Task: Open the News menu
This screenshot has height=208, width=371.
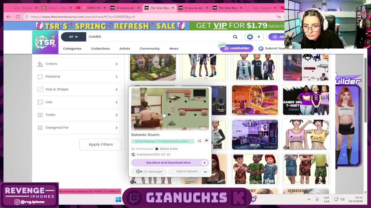Action: [x=174, y=49]
